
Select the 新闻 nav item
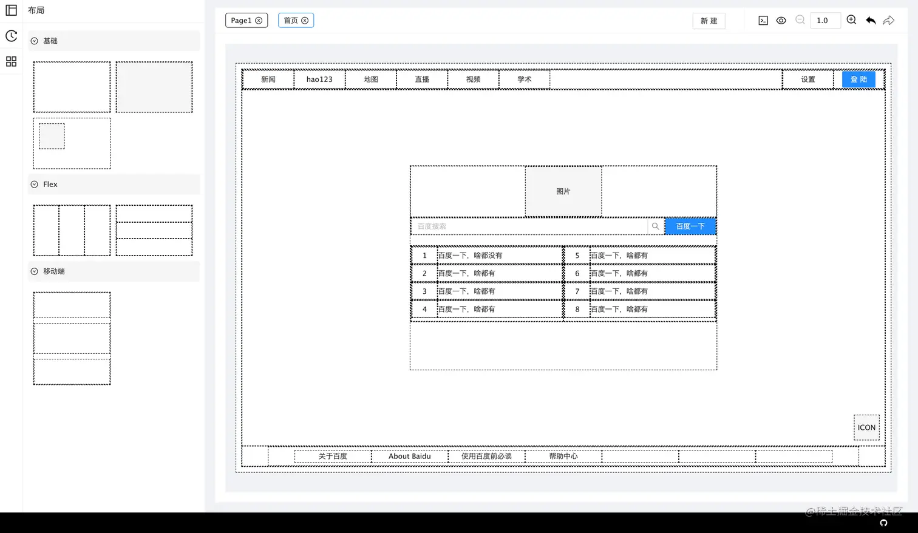268,80
